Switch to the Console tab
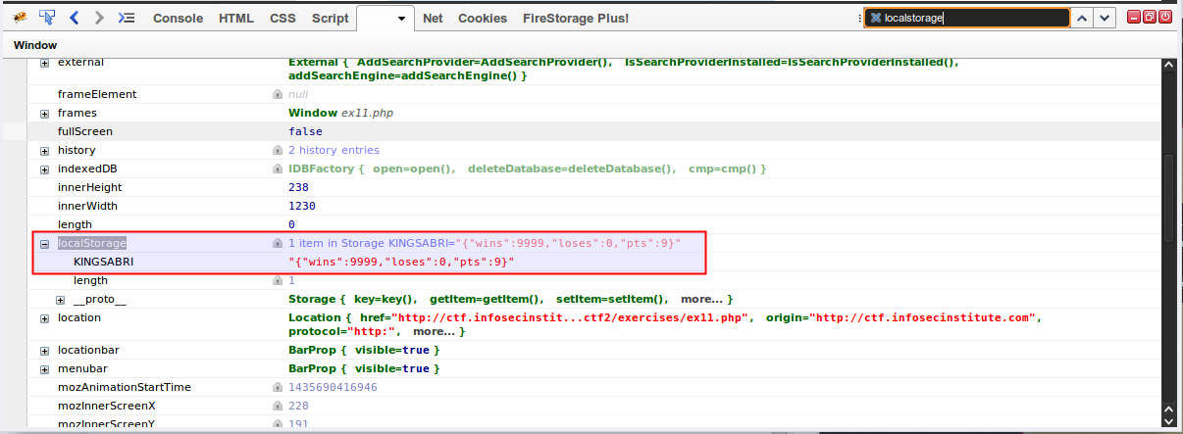Image resolution: width=1183 pixels, height=434 pixels. click(179, 18)
